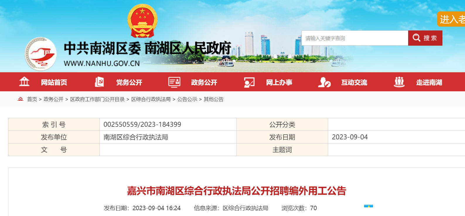Go to 首页 in breadcrumb
The width and height of the screenshot is (465, 216).
click(32, 99)
